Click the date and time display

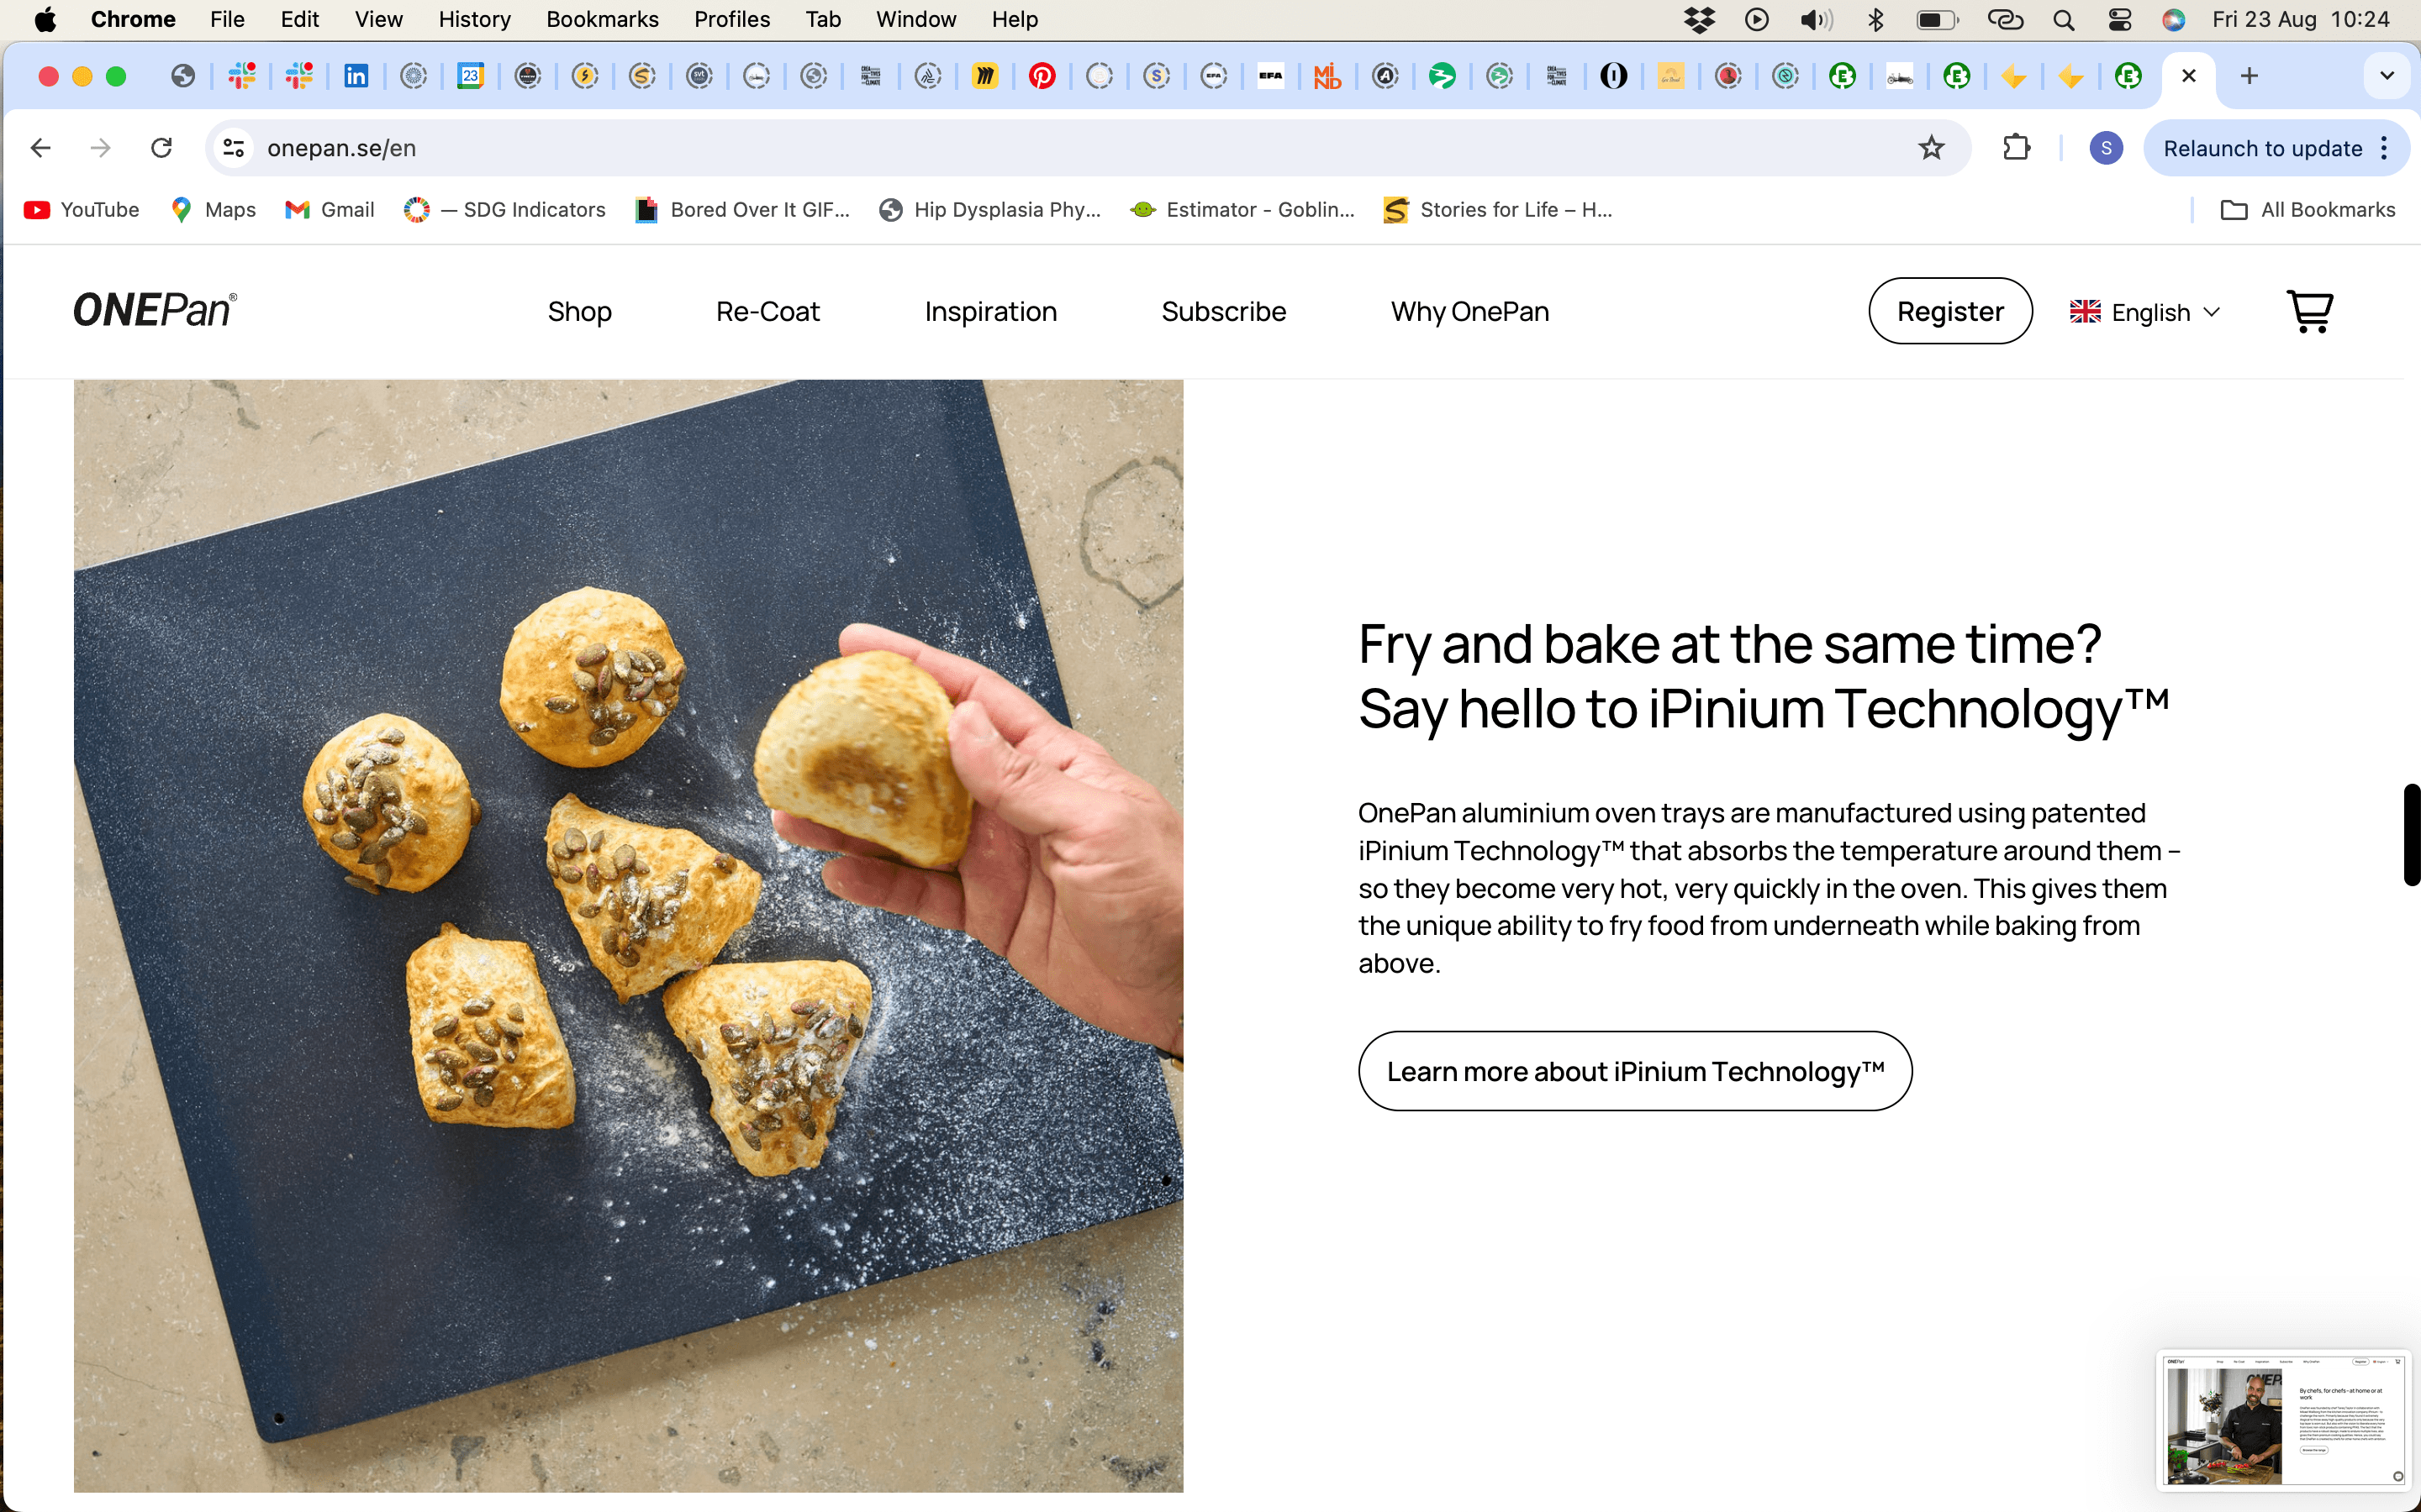tap(2300, 19)
